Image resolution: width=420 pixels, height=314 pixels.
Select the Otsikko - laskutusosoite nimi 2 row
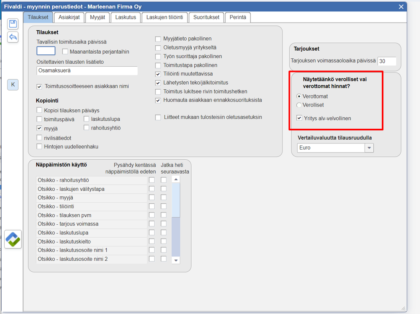[91, 259]
